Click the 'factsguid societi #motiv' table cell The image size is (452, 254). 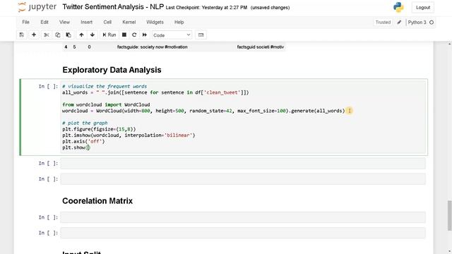(x=261, y=47)
